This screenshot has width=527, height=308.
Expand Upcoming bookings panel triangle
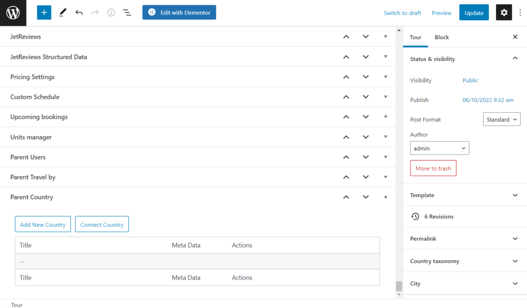(385, 117)
